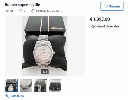Click the magnifier icon next to Grote foto's
128x100 pixels.
pyautogui.click(x=7, y=96)
